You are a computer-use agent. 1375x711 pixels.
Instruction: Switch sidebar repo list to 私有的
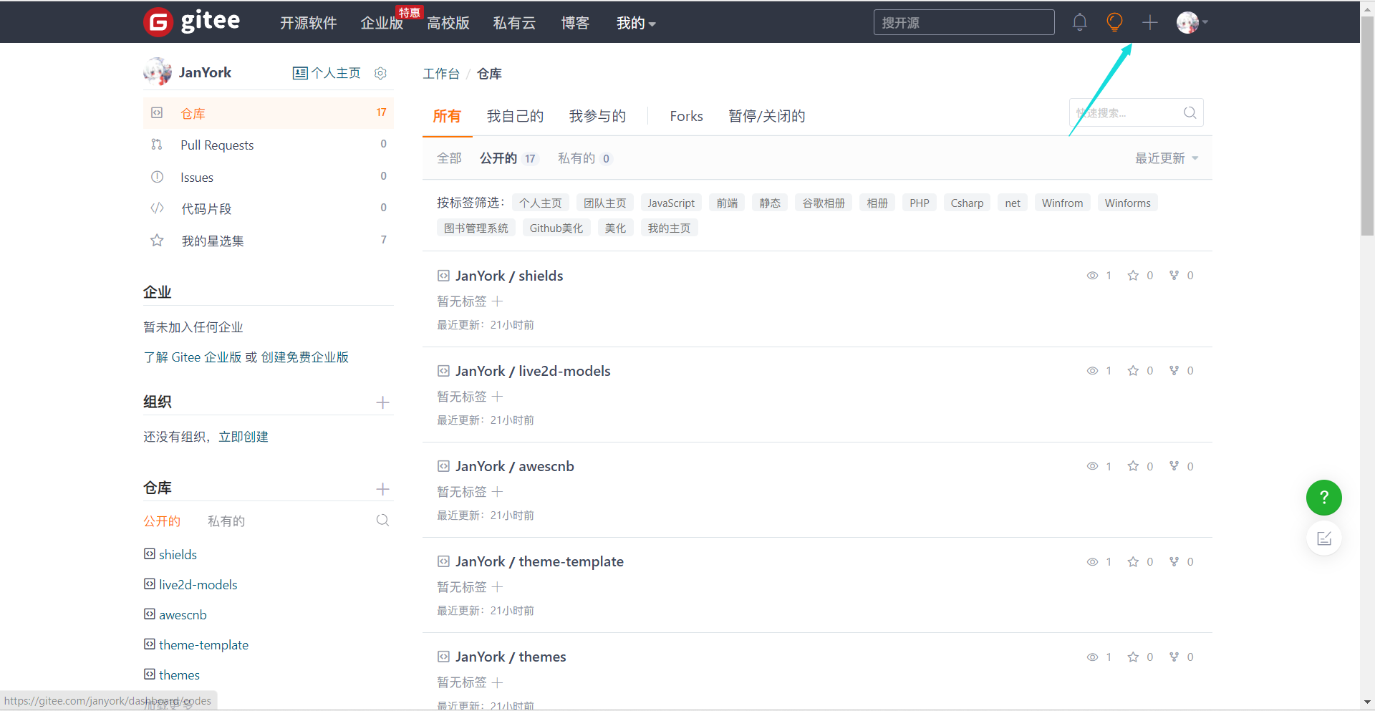coord(226,521)
